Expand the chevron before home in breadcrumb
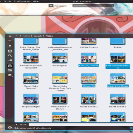The height and width of the screenshot is (133, 133). click(21, 36)
